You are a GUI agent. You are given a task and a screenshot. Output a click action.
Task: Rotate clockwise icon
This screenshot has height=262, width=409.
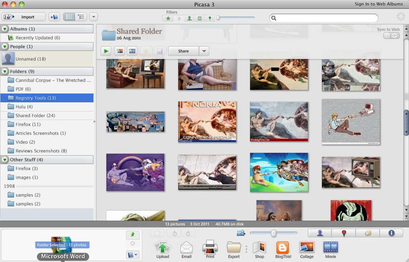[188, 233]
